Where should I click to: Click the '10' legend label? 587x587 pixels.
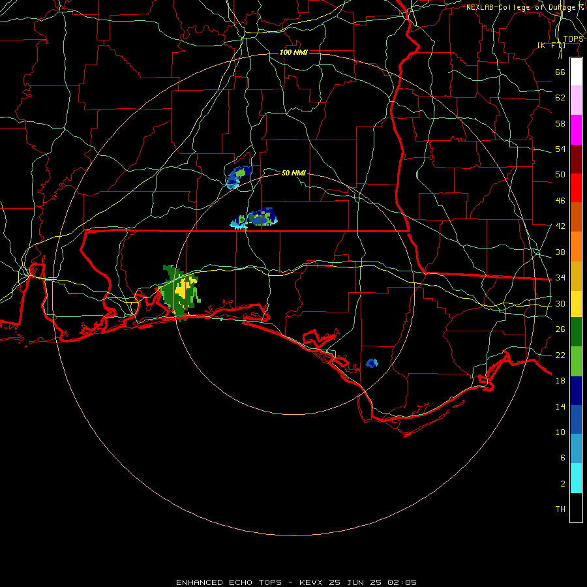click(560, 432)
